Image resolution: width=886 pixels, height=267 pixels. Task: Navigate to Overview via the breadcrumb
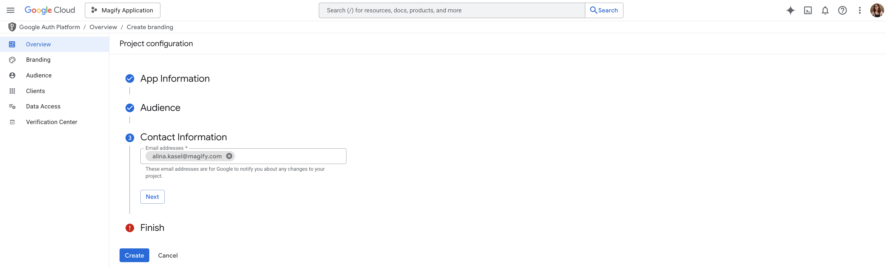pyautogui.click(x=103, y=27)
